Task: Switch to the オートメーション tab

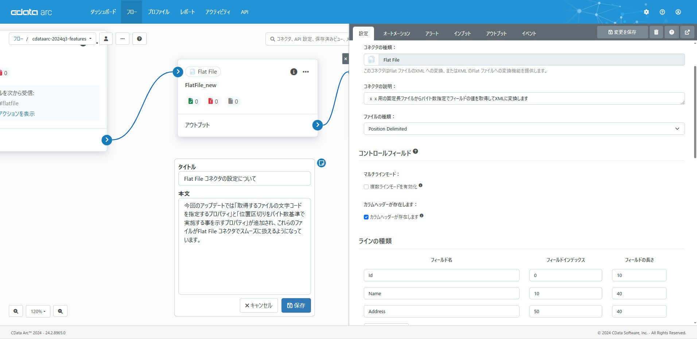Action: click(397, 34)
